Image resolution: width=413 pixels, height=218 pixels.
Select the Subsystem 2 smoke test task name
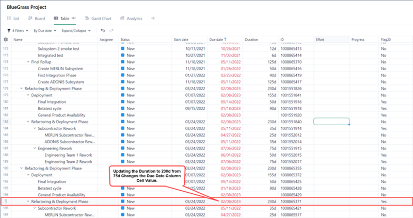(x=58, y=48)
